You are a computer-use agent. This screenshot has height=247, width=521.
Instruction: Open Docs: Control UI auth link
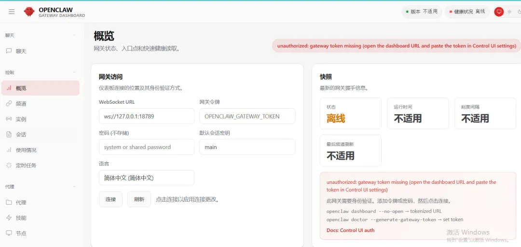point(351,230)
